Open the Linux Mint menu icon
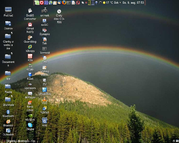The height and width of the screenshot is (143, 179). coord(37,3)
